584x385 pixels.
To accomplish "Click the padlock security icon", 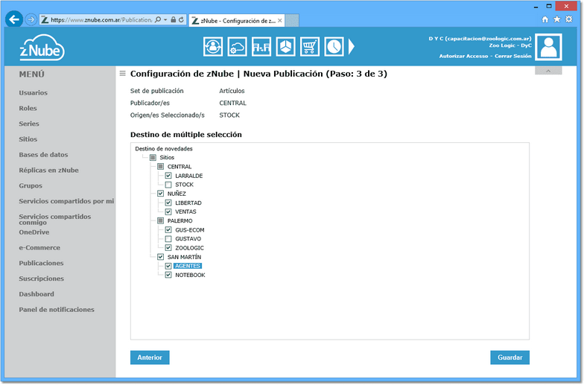I will click(173, 19).
